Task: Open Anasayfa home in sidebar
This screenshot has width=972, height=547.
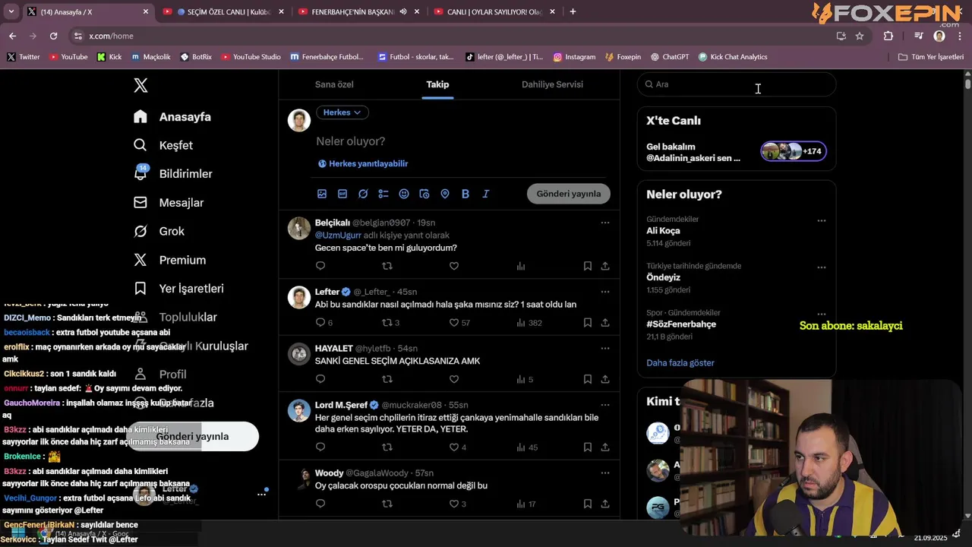Action: pyautogui.click(x=172, y=117)
